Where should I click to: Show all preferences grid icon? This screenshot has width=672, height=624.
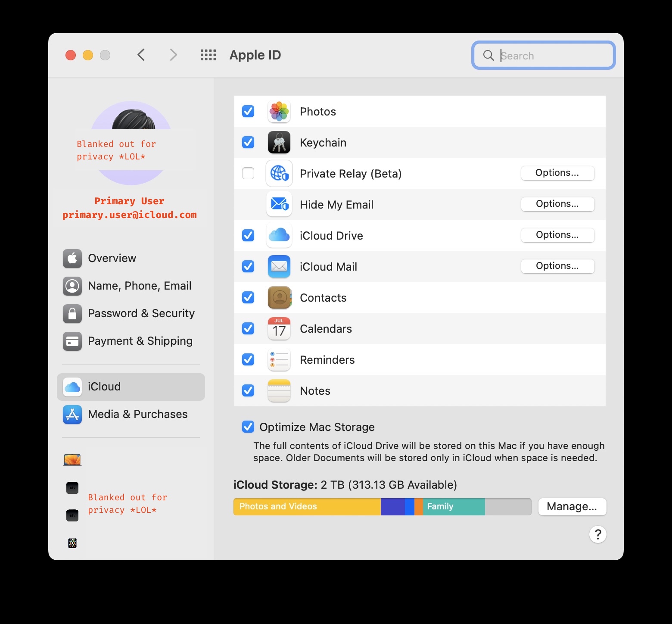[x=208, y=55]
